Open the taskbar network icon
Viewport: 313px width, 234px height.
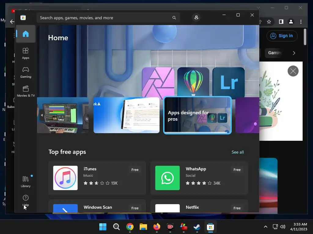click(x=275, y=227)
